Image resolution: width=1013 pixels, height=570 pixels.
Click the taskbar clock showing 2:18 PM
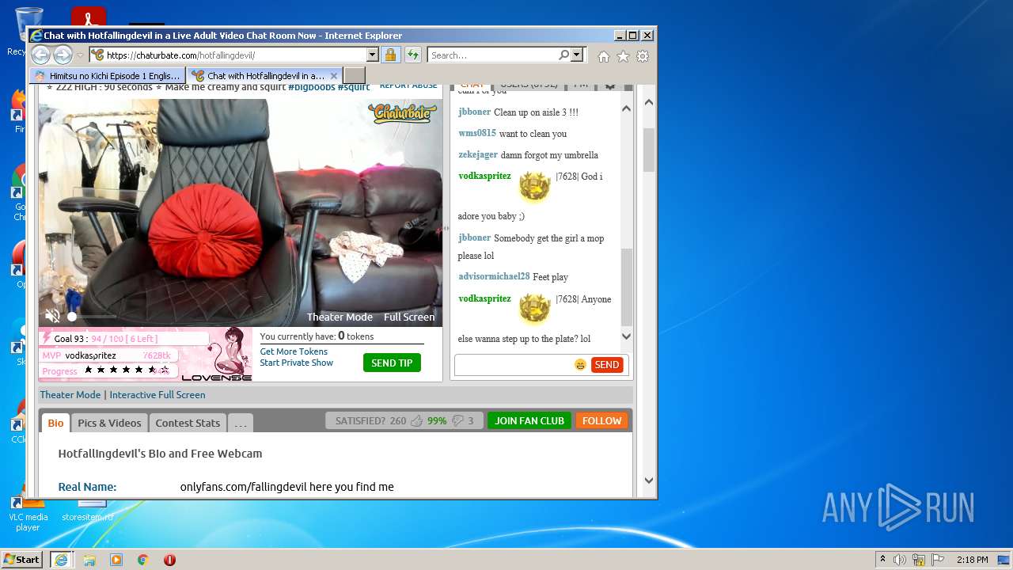pos(972,560)
